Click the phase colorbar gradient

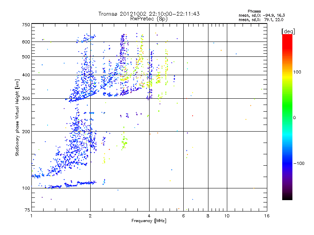[x=287, y=117]
